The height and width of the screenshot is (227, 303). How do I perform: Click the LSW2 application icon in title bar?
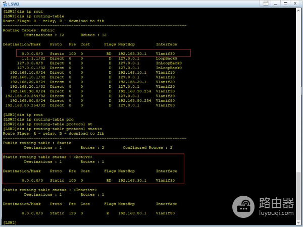(4, 4)
